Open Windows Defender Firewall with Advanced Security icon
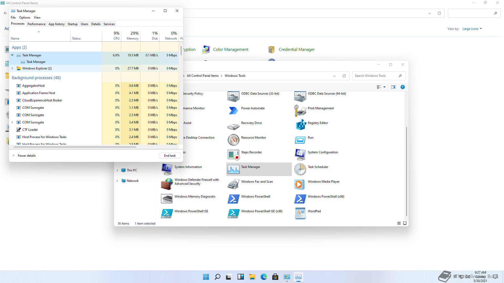 tap(167, 184)
